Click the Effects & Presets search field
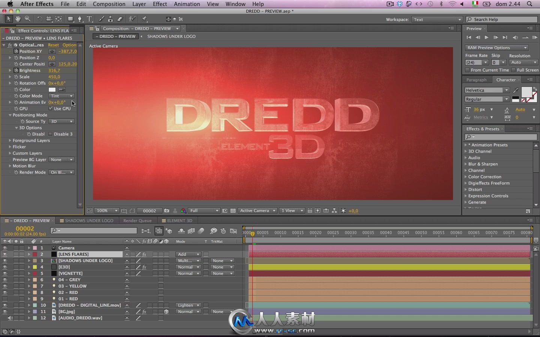The image size is (540, 337). [x=501, y=137]
